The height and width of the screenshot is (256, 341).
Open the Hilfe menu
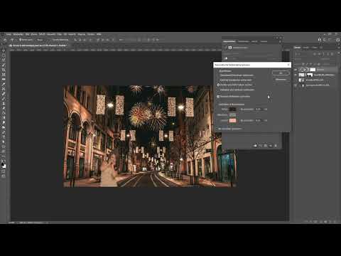pos(99,34)
